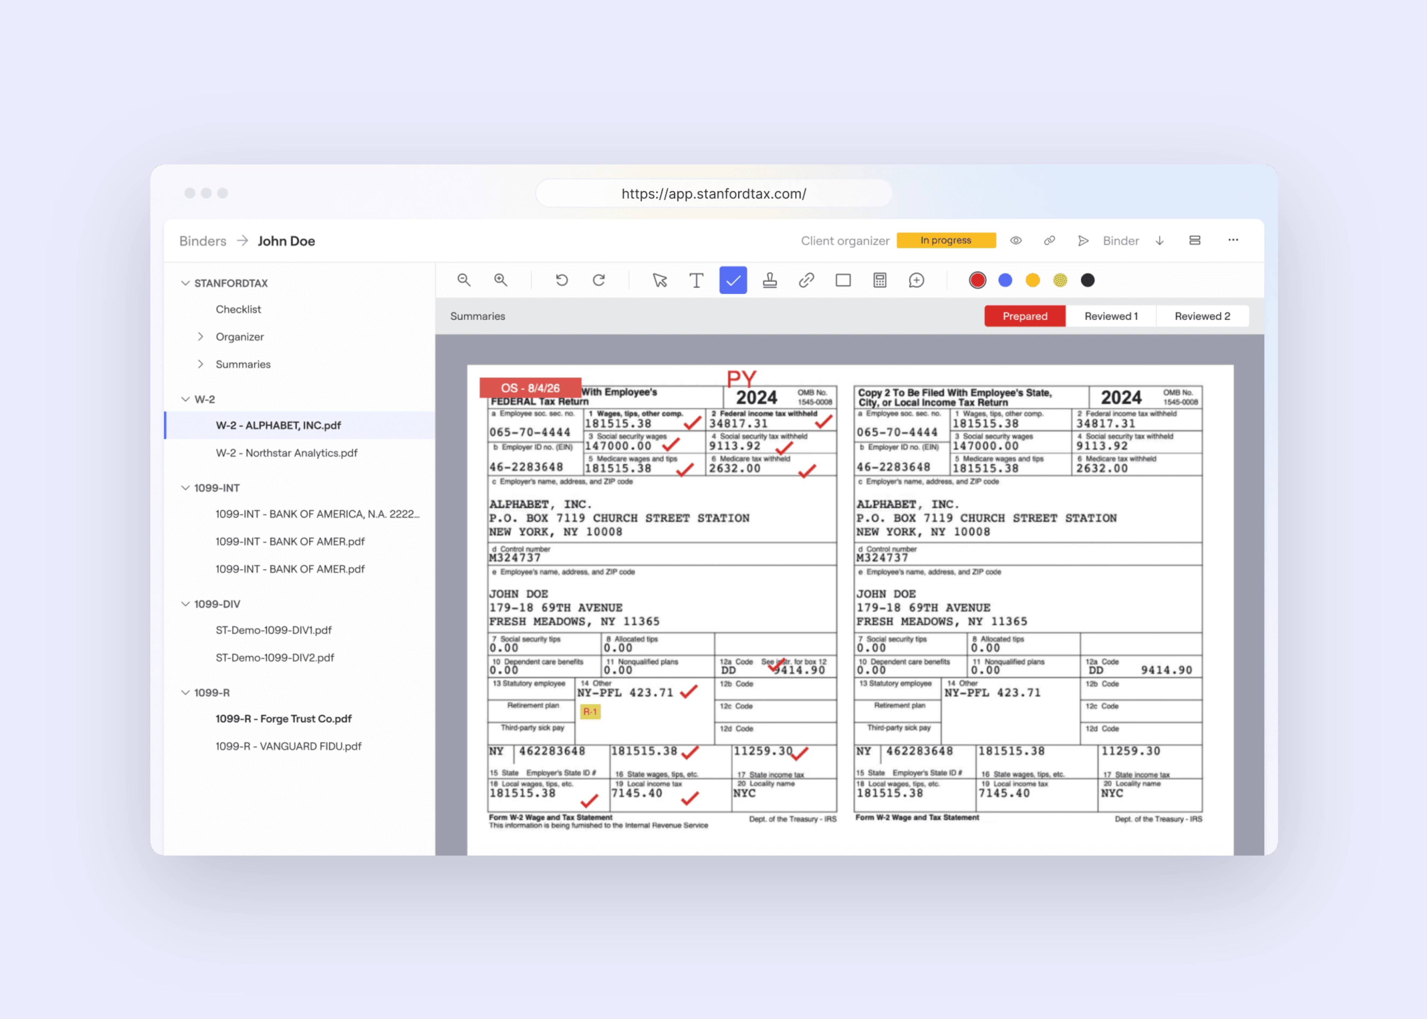Screen dimensions: 1427x1019
Task: Pick the black annotation color
Action: [x=1088, y=280]
